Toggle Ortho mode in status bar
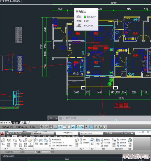 (55, 127)
